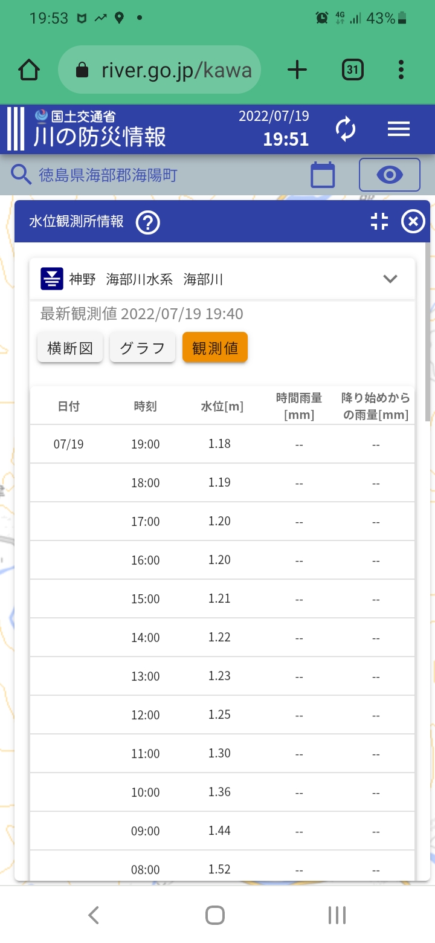The image size is (435, 943).
Task: Shrink the panel with the collapse icon
Action: pos(379,222)
